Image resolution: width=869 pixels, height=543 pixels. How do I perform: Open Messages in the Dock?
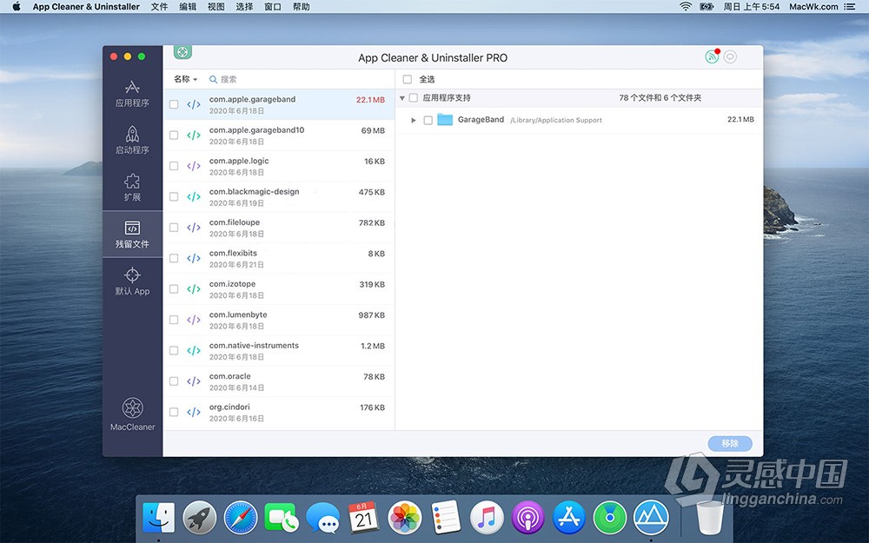coord(322,518)
